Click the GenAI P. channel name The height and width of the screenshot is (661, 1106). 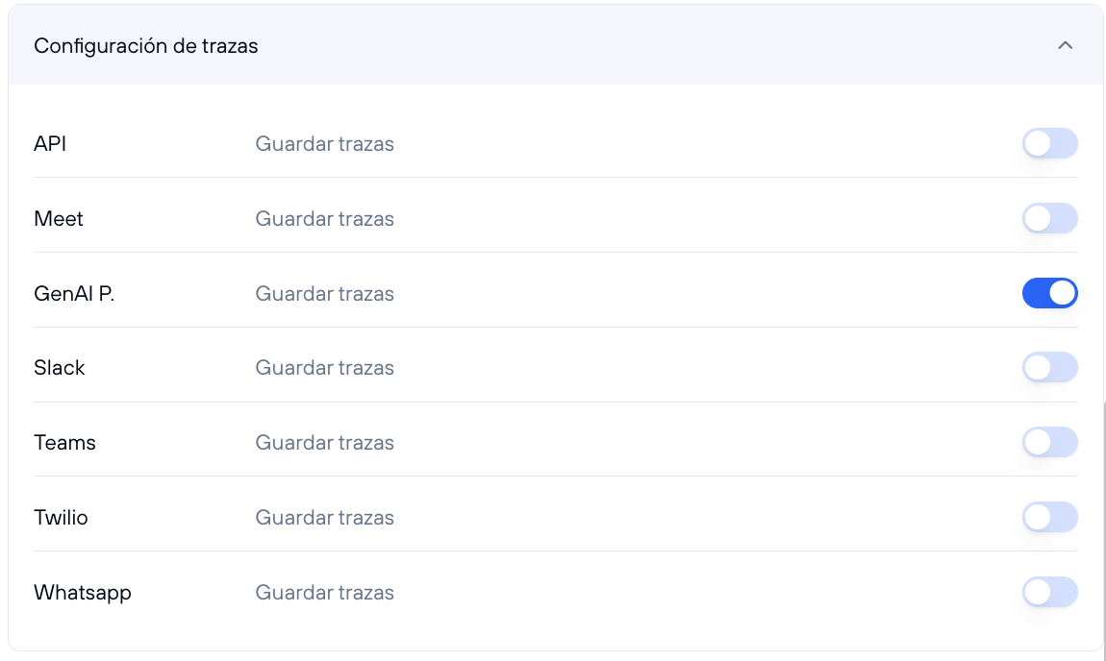74,294
